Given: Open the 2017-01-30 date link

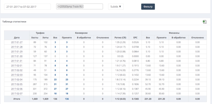Looking at the screenshot, I should point(17,56).
